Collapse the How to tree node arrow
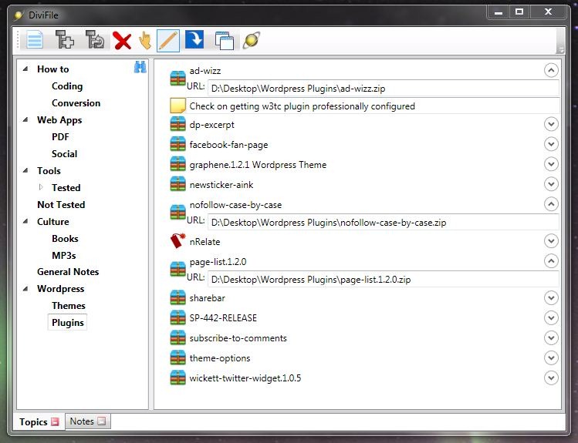Screen dimensions: 578x443 click(25, 69)
